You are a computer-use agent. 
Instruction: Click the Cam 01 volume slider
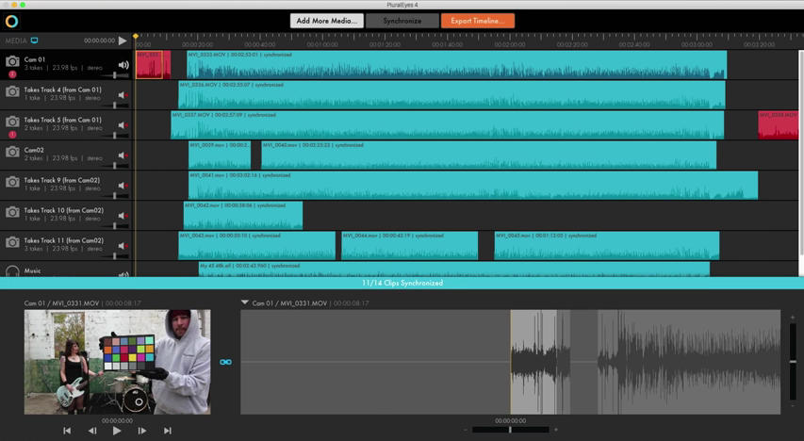pyautogui.click(x=114, y=75)
